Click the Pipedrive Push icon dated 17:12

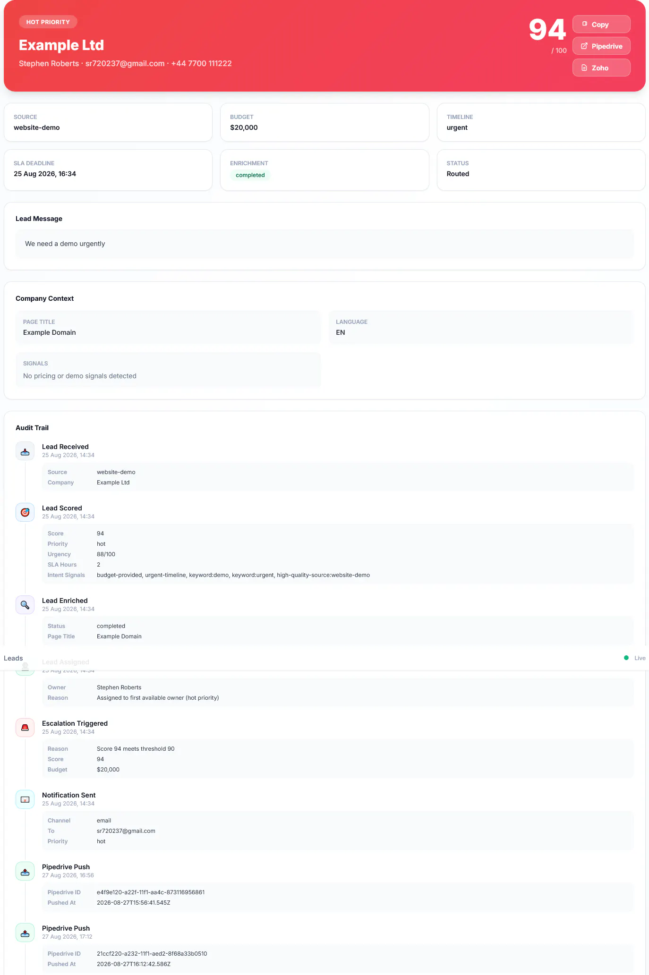click(x=25, y=933)
